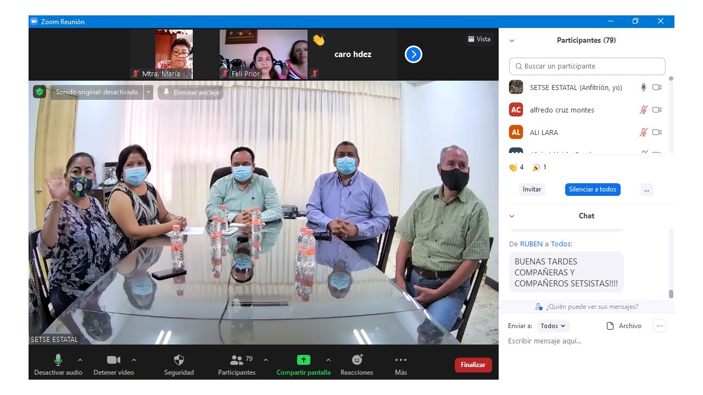
Task: Go to next page of video thumbnails
Action: coord(414,54)
